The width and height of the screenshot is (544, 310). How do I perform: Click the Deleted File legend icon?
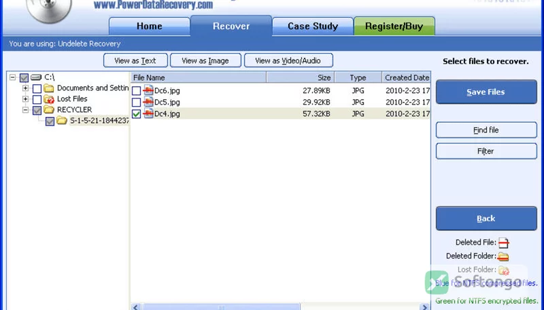point(503,243)
